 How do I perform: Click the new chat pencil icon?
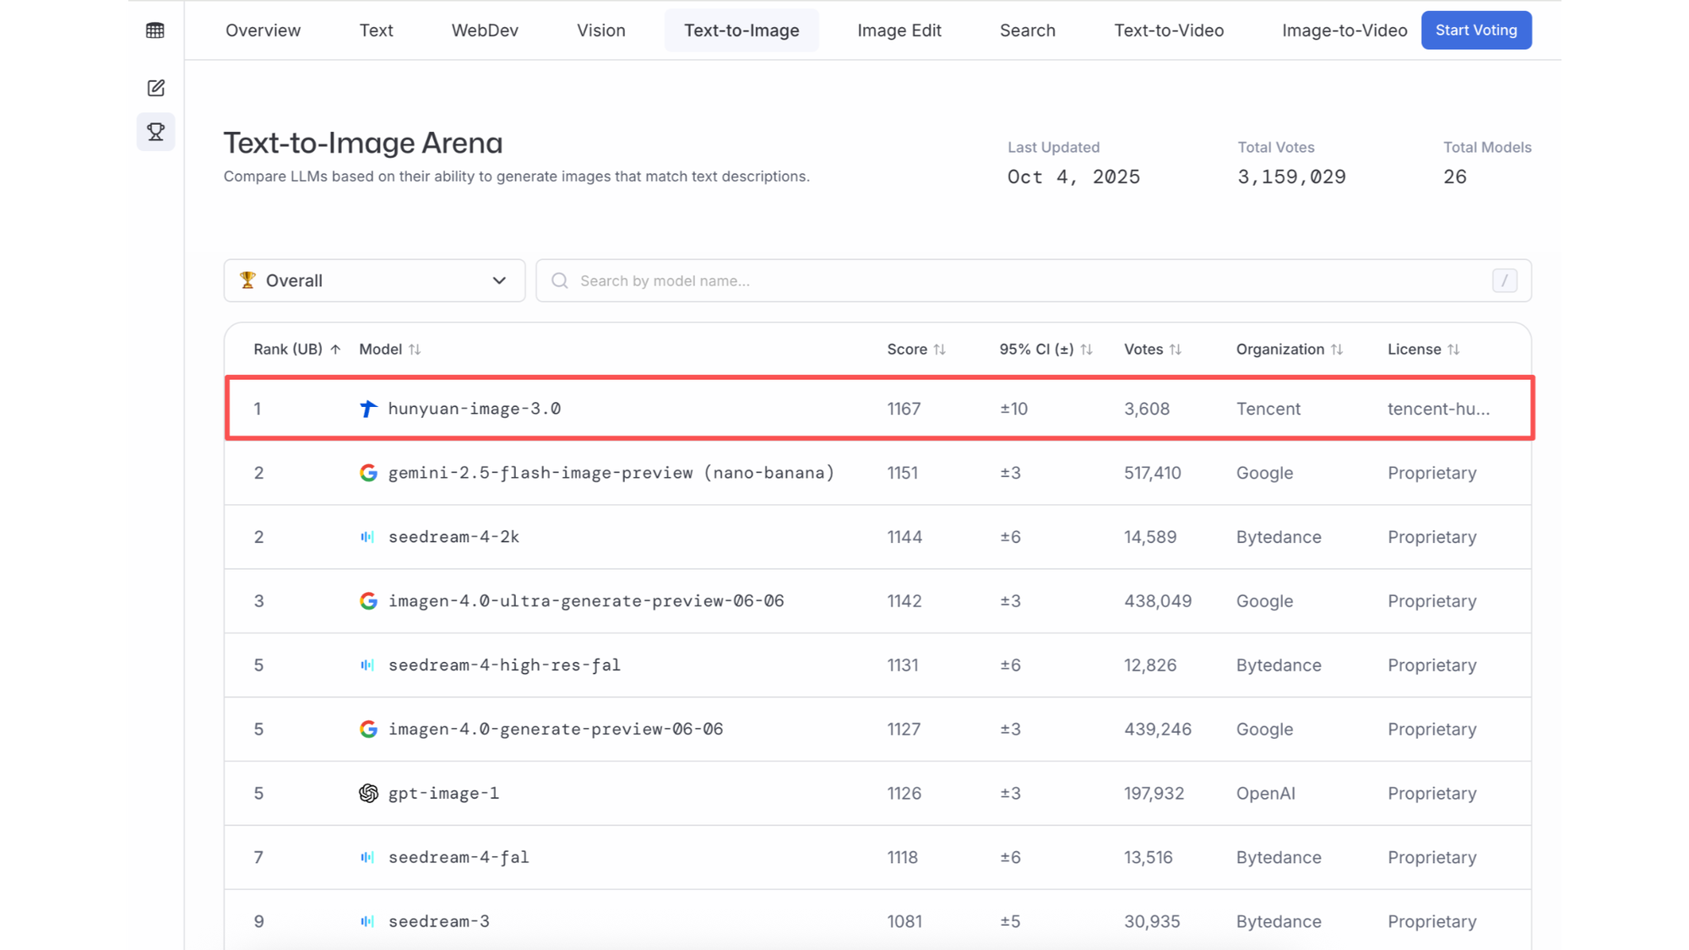155,88
